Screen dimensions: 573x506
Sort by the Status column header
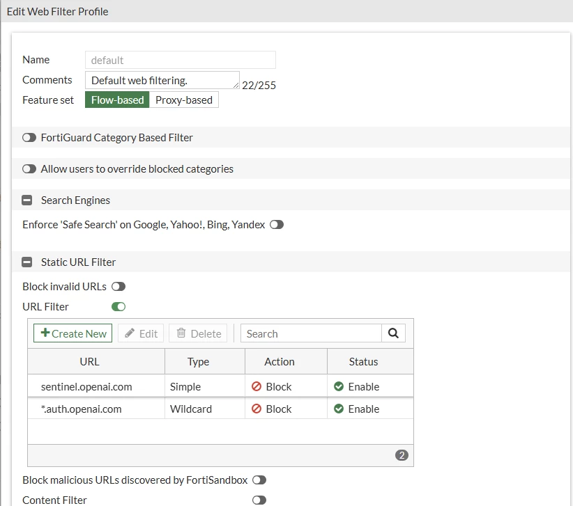(370, 361)
